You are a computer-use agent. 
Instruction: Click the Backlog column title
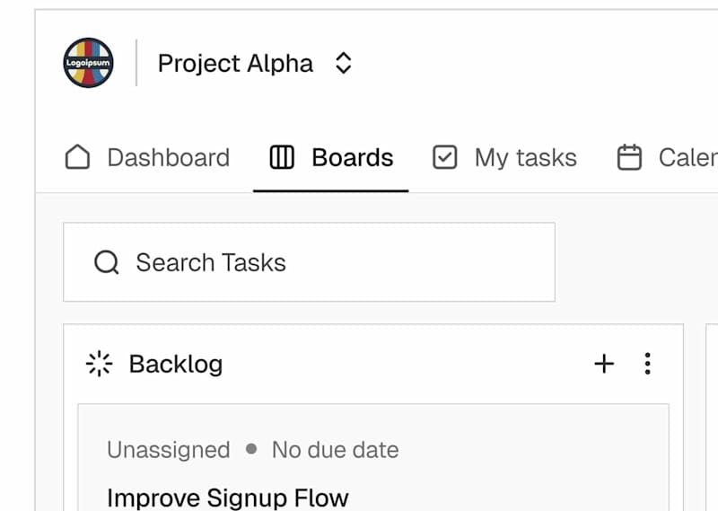176,364
